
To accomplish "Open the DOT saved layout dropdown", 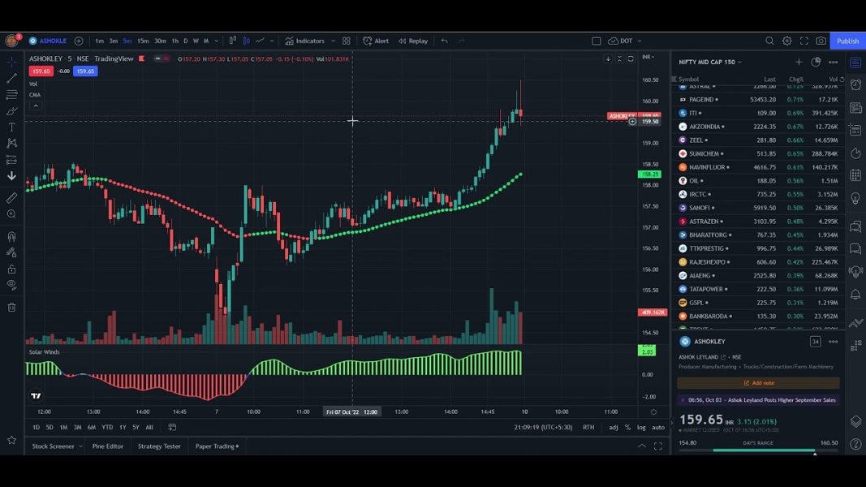I will [x=625, y=41].
